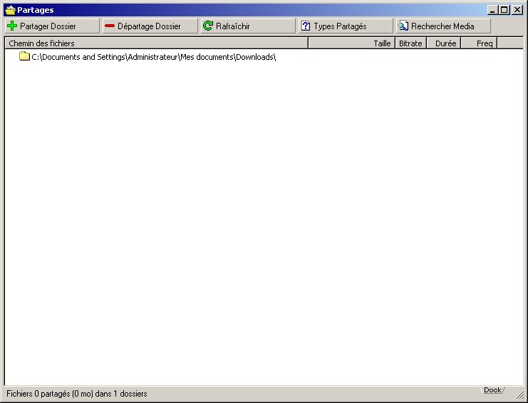
Task: Click the Partages window title icon
Action: 10,10
